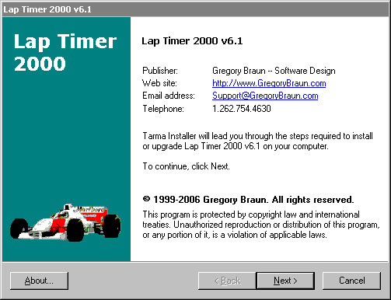Click the disabled Back button
This screenshot has width=391, height=300.
227,281
